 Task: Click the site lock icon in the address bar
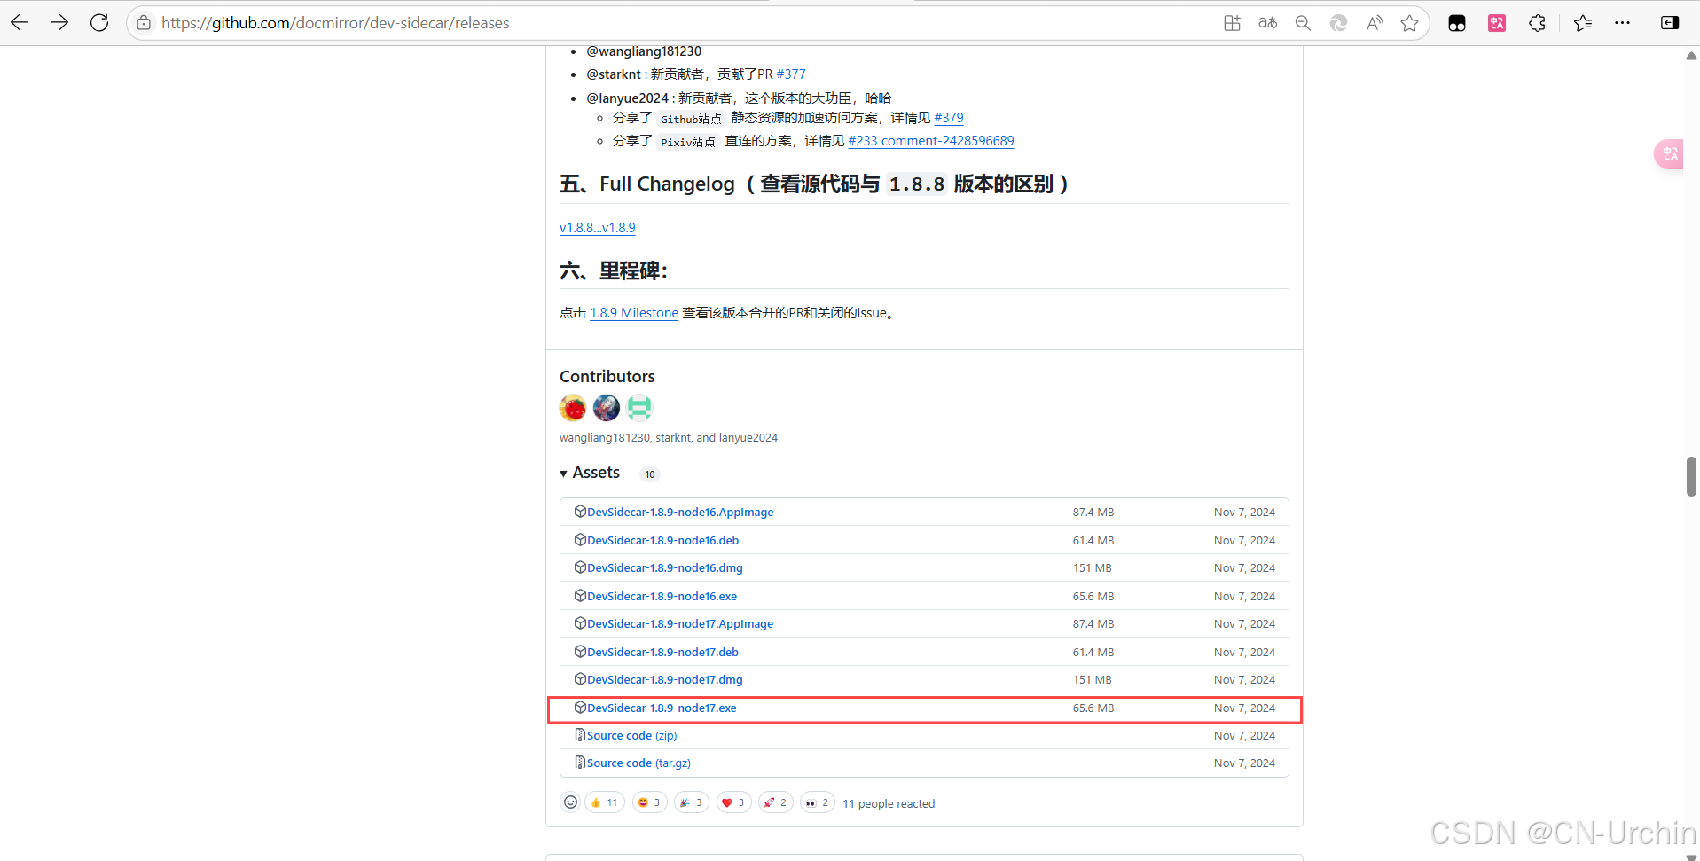144,23
